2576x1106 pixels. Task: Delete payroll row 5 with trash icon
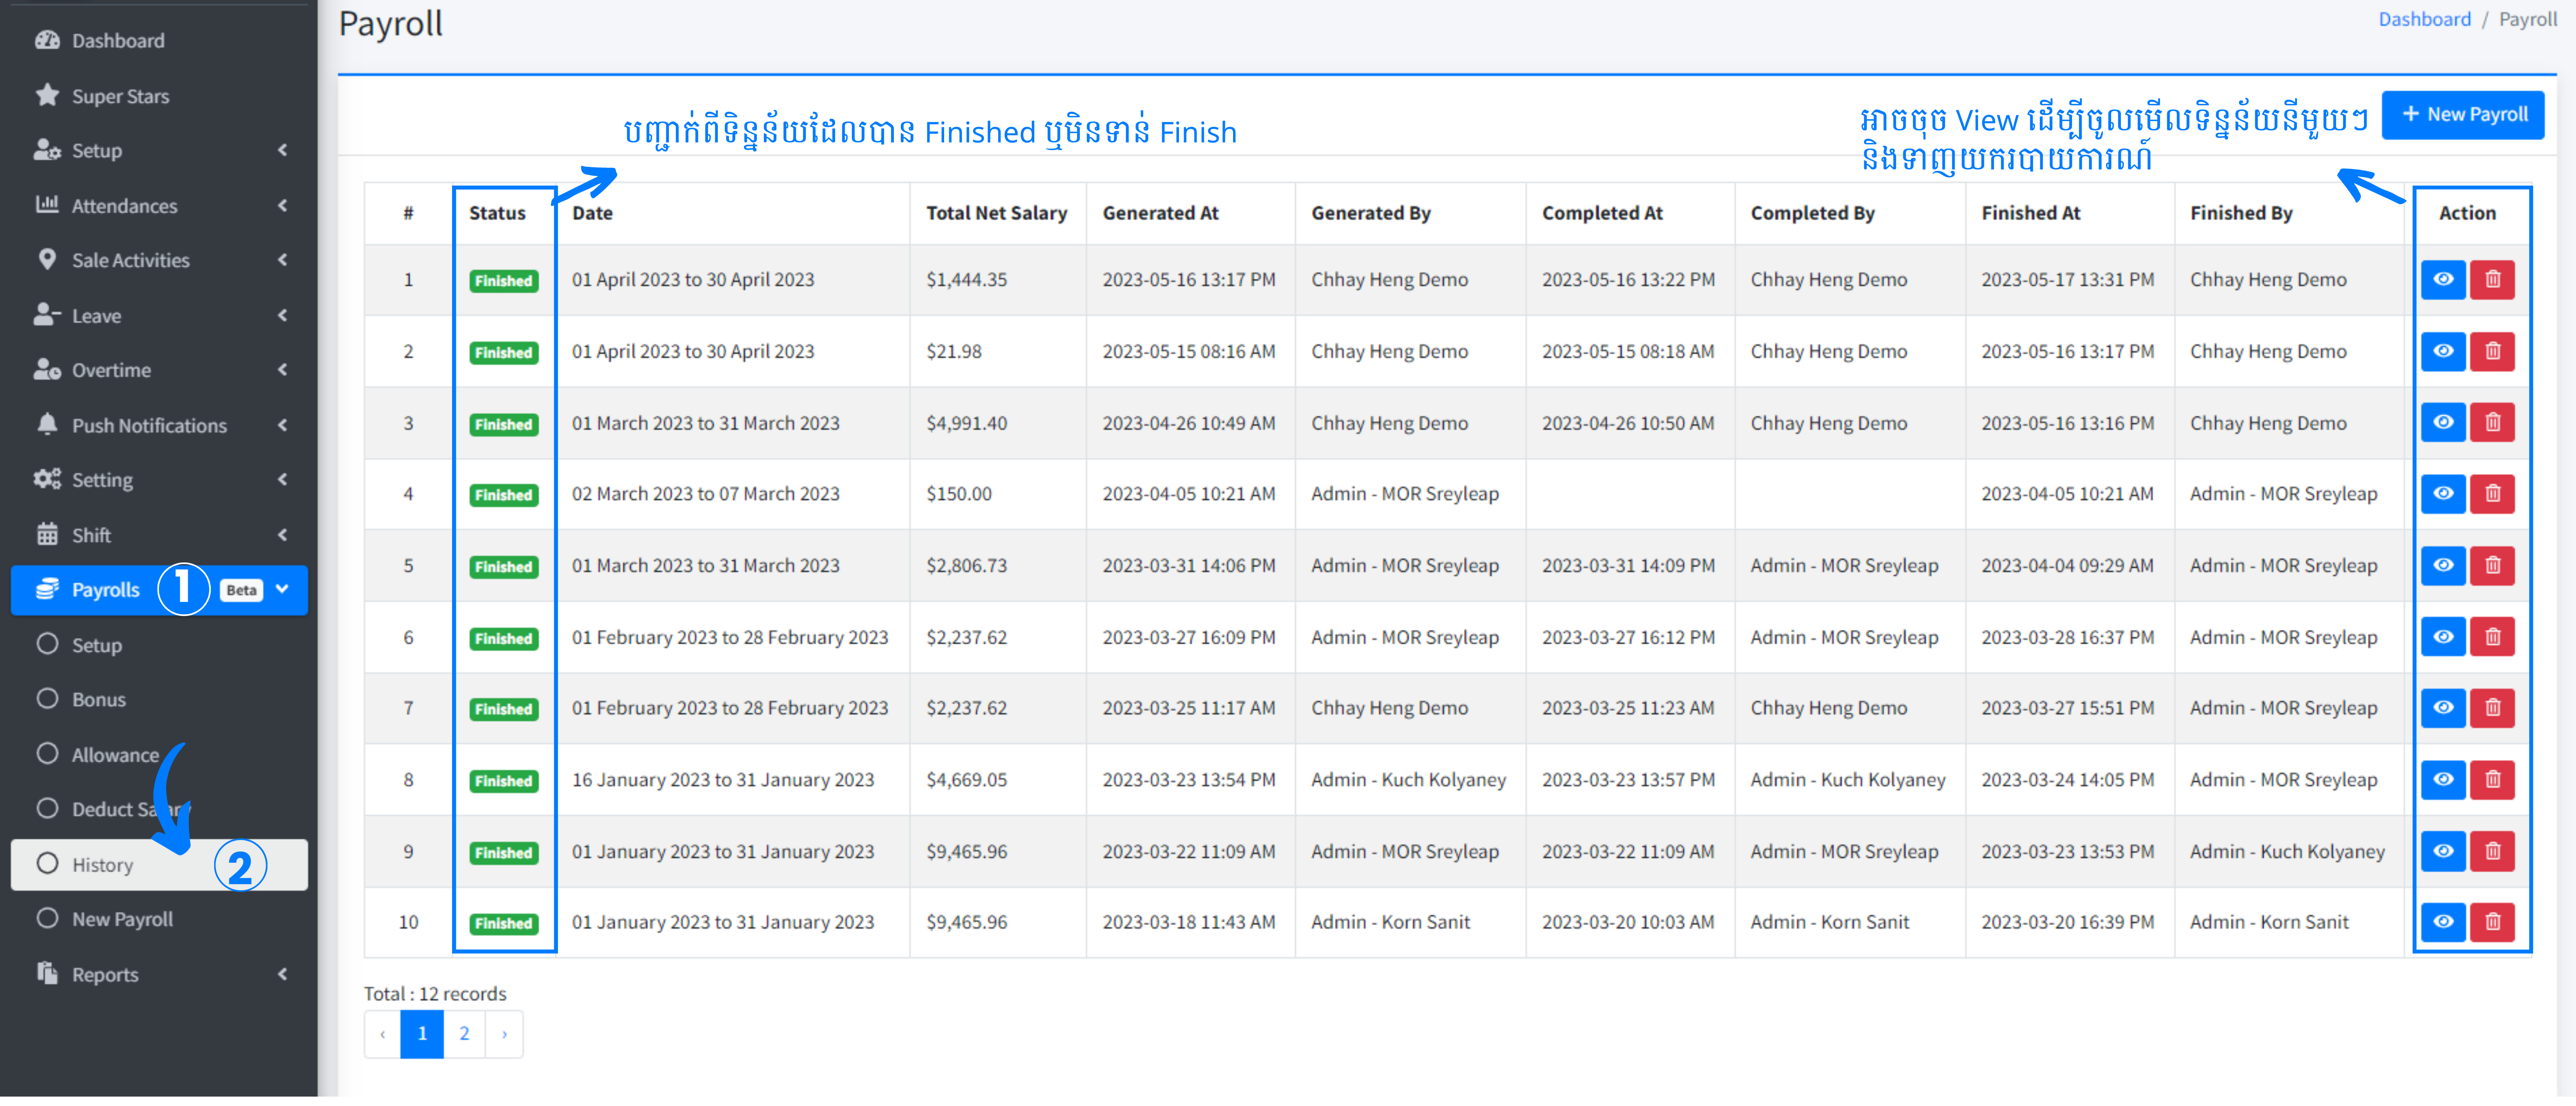click(2492, 566)
